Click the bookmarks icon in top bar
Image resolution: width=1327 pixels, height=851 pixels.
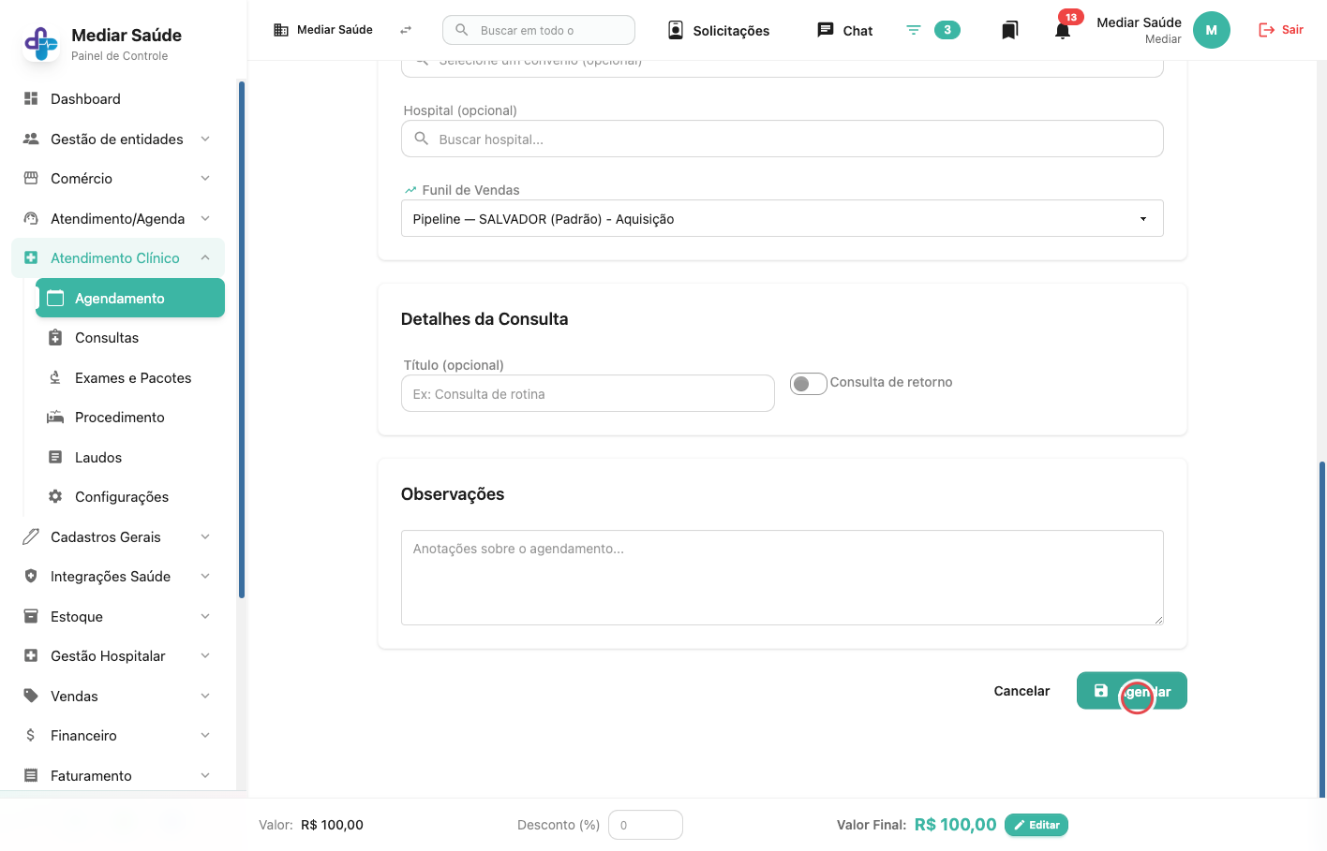1009,30
